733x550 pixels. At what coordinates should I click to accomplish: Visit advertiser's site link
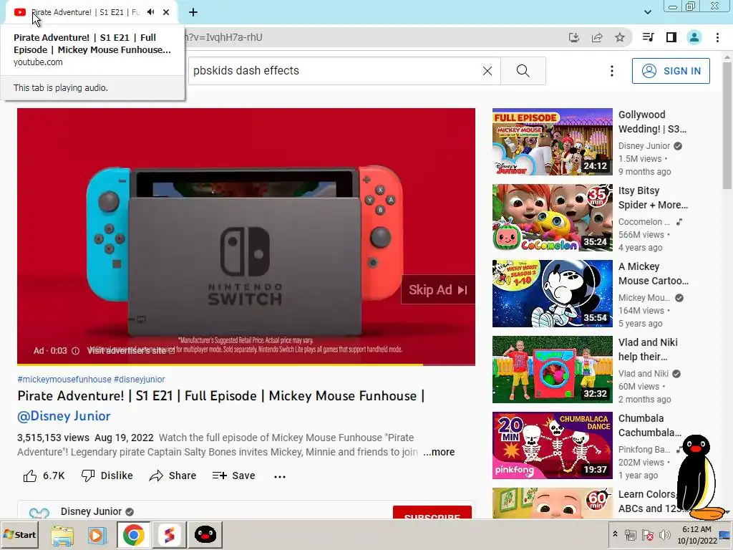[x=131, y=350]
